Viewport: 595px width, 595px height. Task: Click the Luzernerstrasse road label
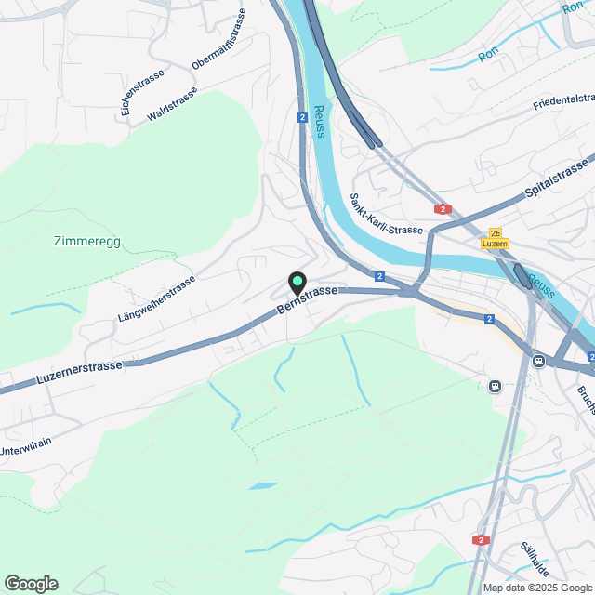(x=80, y=373)
